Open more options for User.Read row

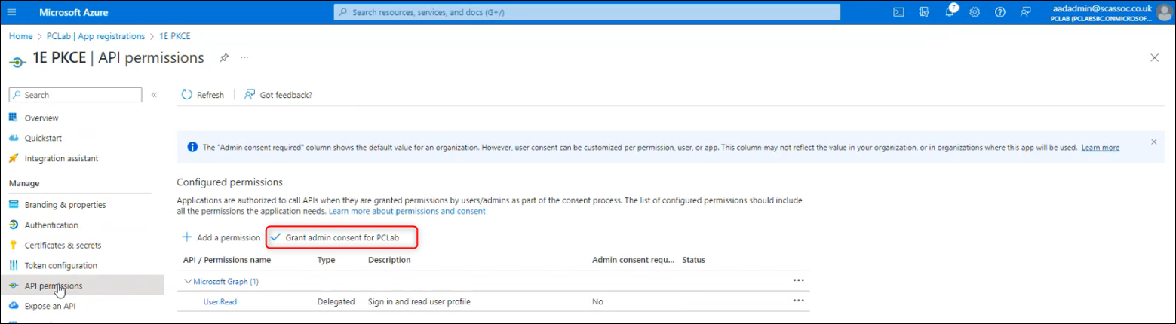pos(798,301)
